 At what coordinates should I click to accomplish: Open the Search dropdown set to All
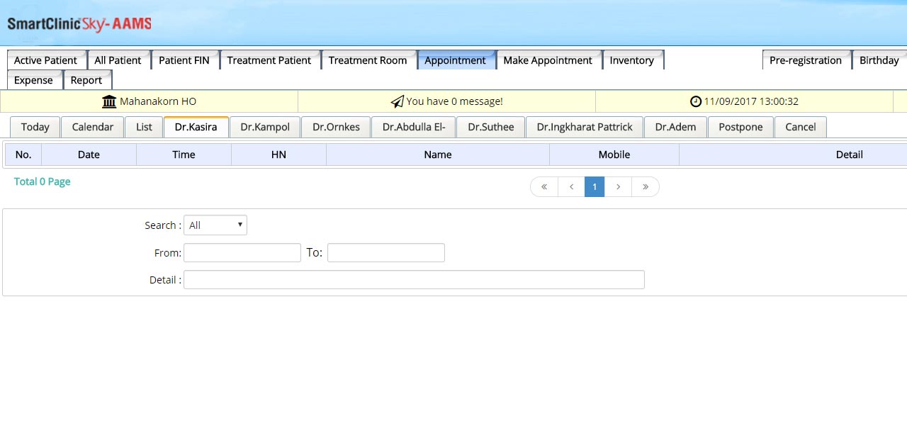click(x=215, y=225)
